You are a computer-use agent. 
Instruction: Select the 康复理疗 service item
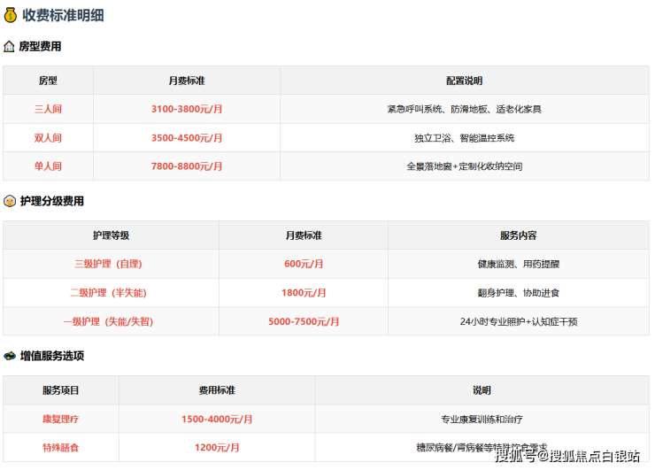[x=61, y=419]
